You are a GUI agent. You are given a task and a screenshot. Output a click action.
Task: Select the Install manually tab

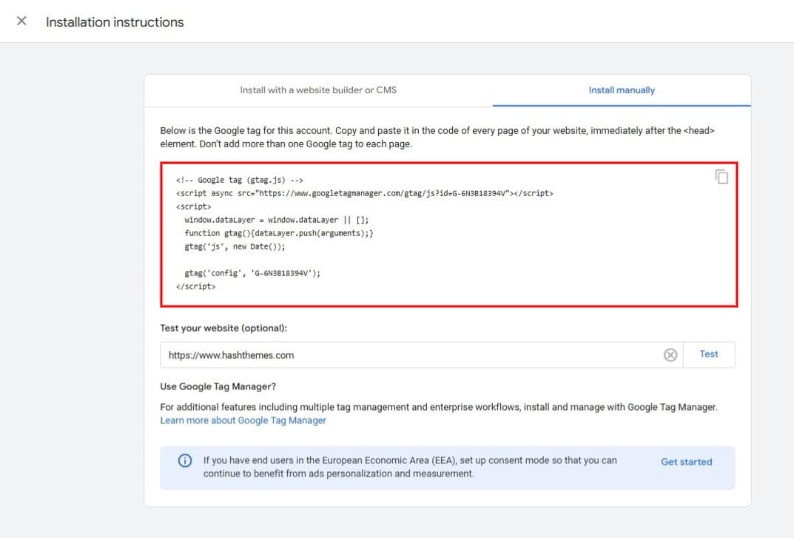(622, 90)
